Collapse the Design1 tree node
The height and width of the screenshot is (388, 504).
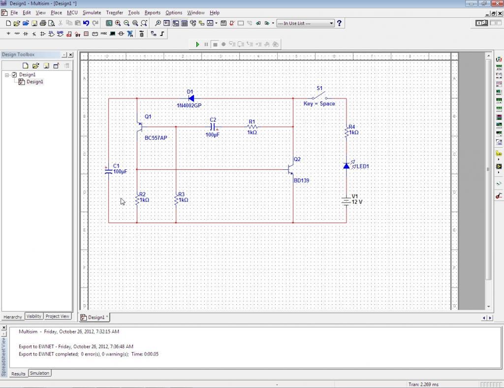tap(7, 75)
